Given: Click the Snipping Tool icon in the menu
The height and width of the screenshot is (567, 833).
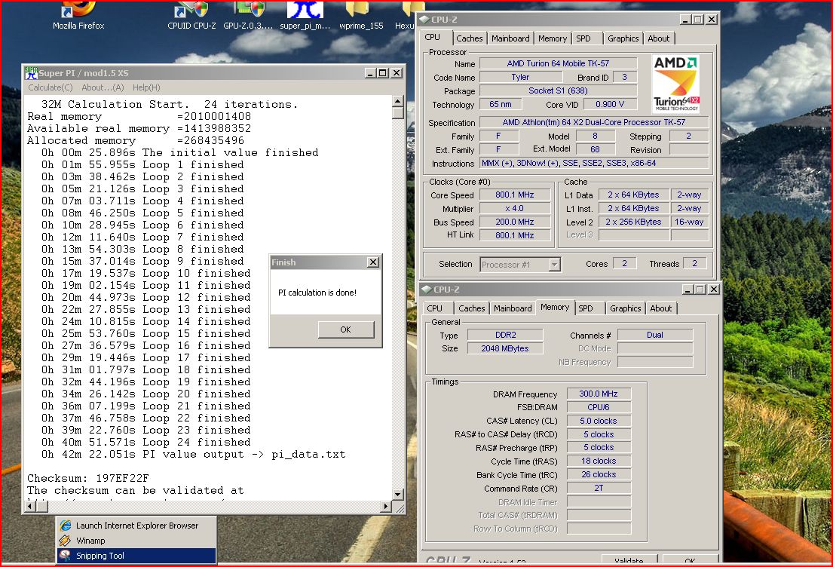Looking at the screenshot, I should coord(66,555).
